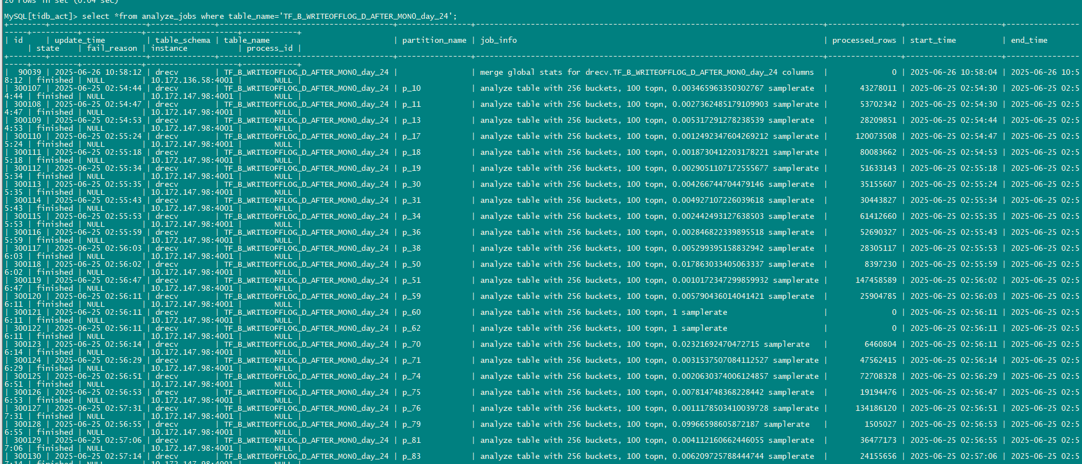Click partition name p_34
Viewport: 1082px width, 464px height.
click(411, 216)
